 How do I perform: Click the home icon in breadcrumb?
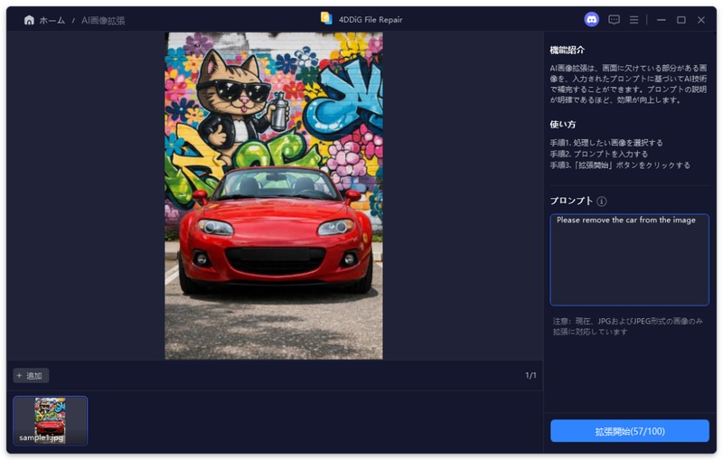click(29, 20)
